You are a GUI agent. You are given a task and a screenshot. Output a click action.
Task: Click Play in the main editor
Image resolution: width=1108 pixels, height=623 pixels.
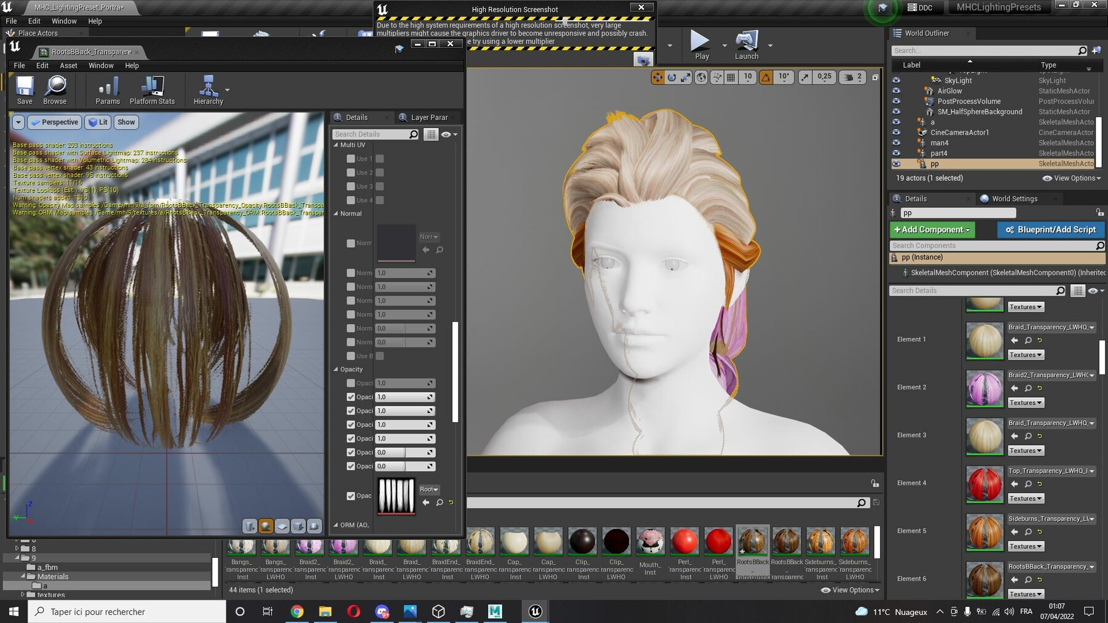pyautogui.click(x=701, y=45)
